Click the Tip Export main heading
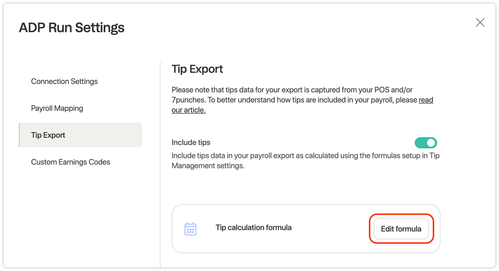This screenshot has width=499, height=271. pos(197,69)
